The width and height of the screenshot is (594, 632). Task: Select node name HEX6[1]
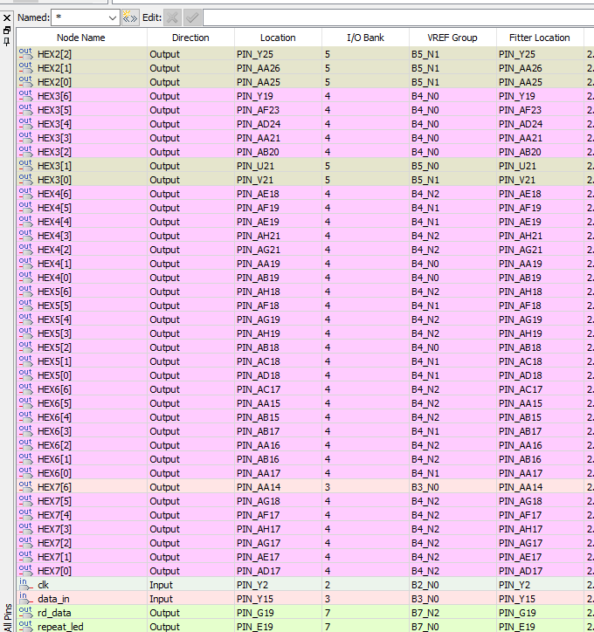54,459
